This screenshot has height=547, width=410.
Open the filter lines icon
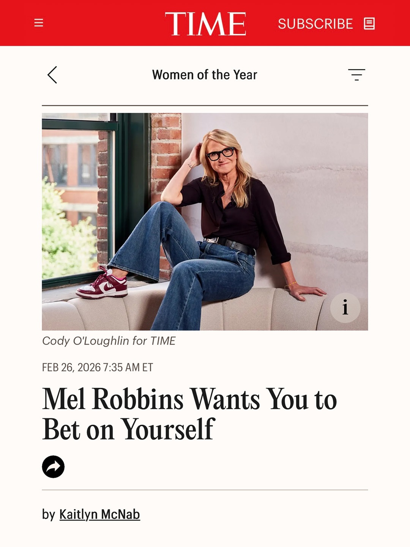tap(356, 74)
